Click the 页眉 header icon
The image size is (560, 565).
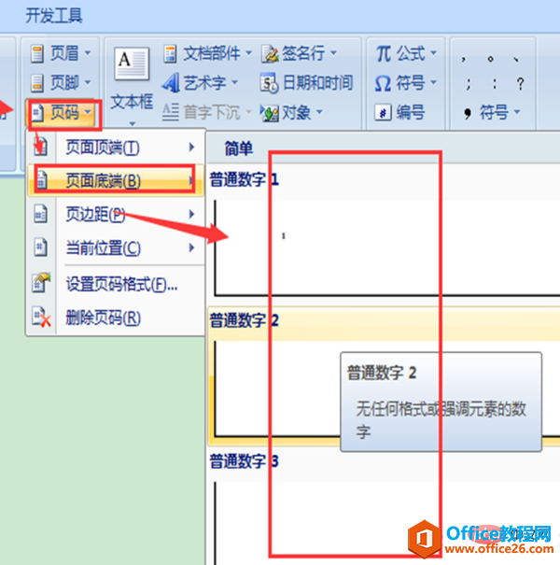36,53
